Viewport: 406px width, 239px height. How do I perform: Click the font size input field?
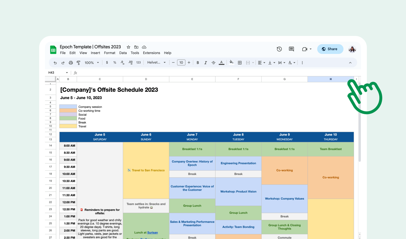tap(181, 63)
